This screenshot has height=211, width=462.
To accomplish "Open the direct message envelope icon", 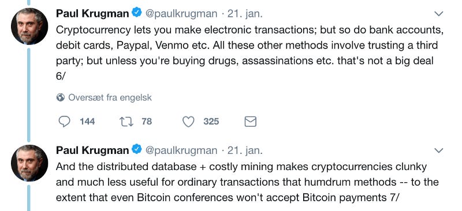I will coord(251,121).
